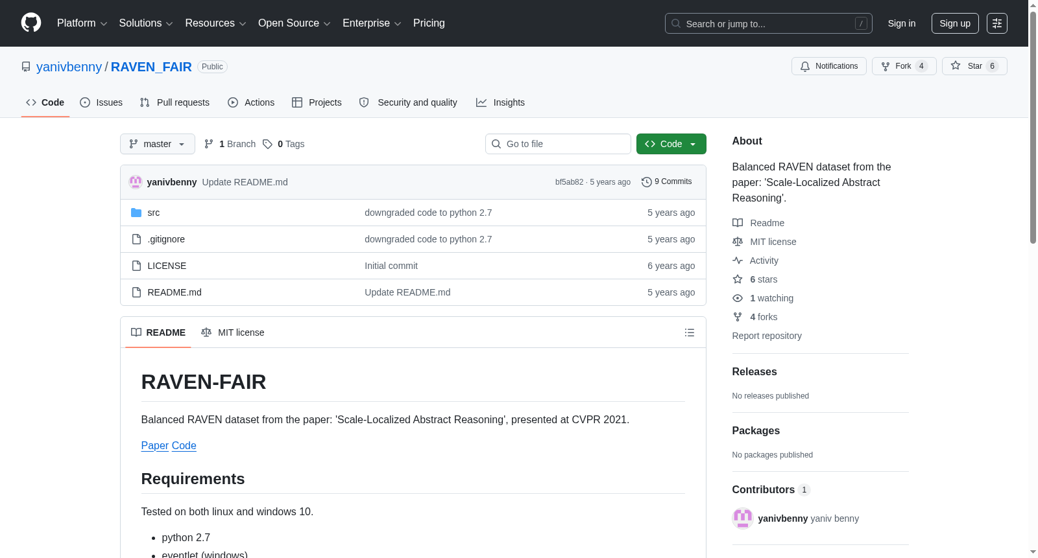The image size is (1038, 558).
Task: Open the README.md file
Action: point(175,292)
